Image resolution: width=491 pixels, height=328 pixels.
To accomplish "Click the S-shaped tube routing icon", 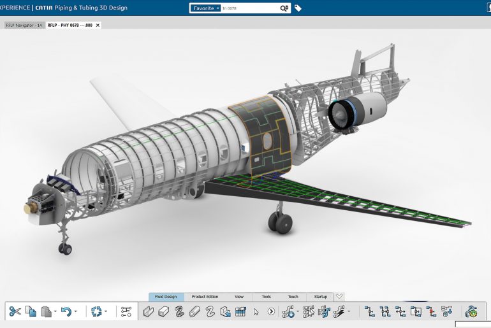I will tap(210, 311).
